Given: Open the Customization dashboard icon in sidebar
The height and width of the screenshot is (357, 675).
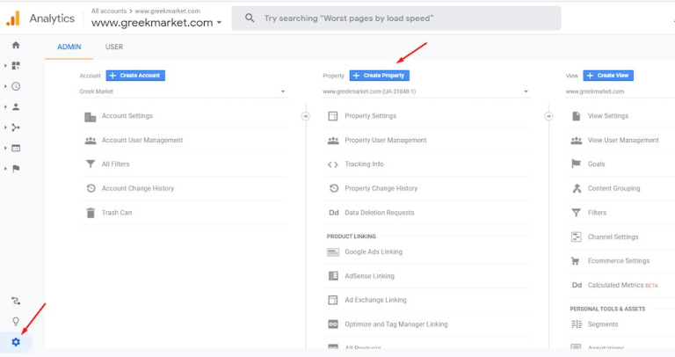Looking at the screenshot, I should 16,65.
